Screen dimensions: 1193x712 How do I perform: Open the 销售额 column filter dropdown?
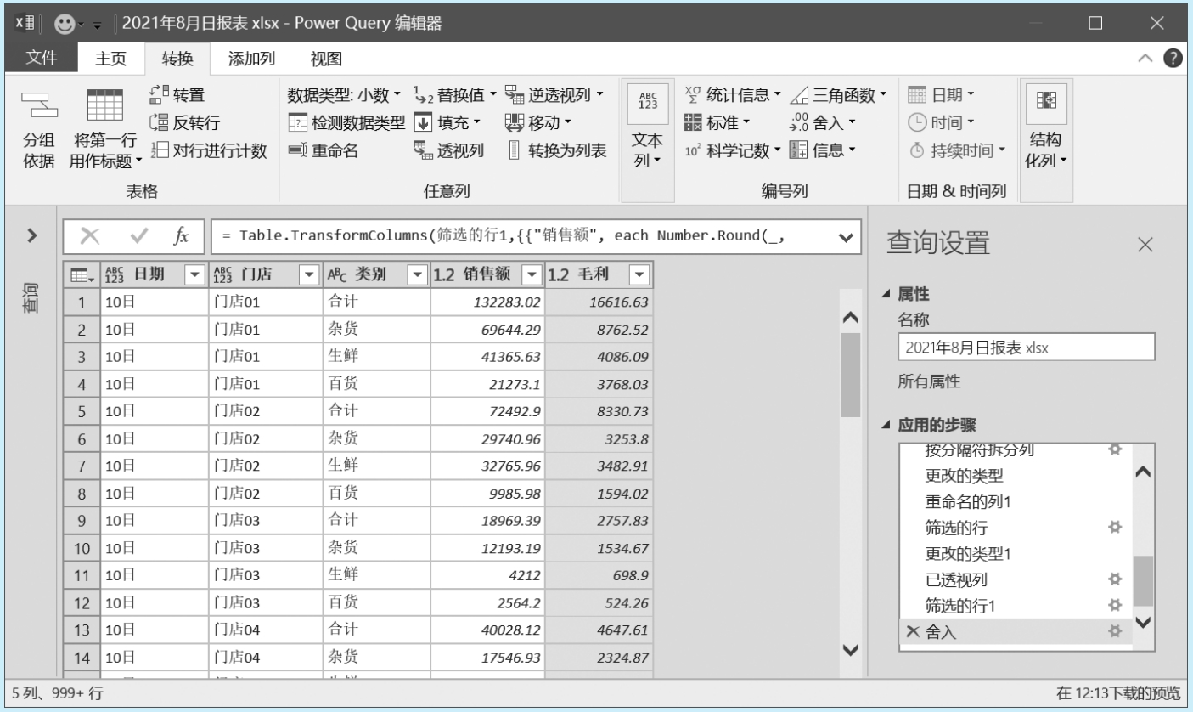tap(532, 274)
